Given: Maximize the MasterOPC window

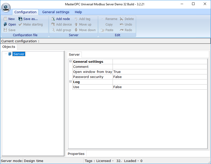Looking at the screenshot, I should (x=193, y=4).
